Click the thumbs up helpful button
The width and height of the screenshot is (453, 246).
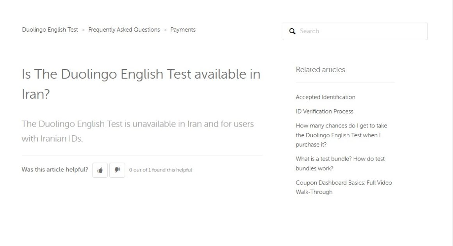tap(100, 170)
